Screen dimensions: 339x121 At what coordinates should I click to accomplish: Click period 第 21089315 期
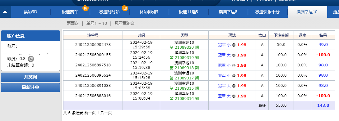point(184,88)
